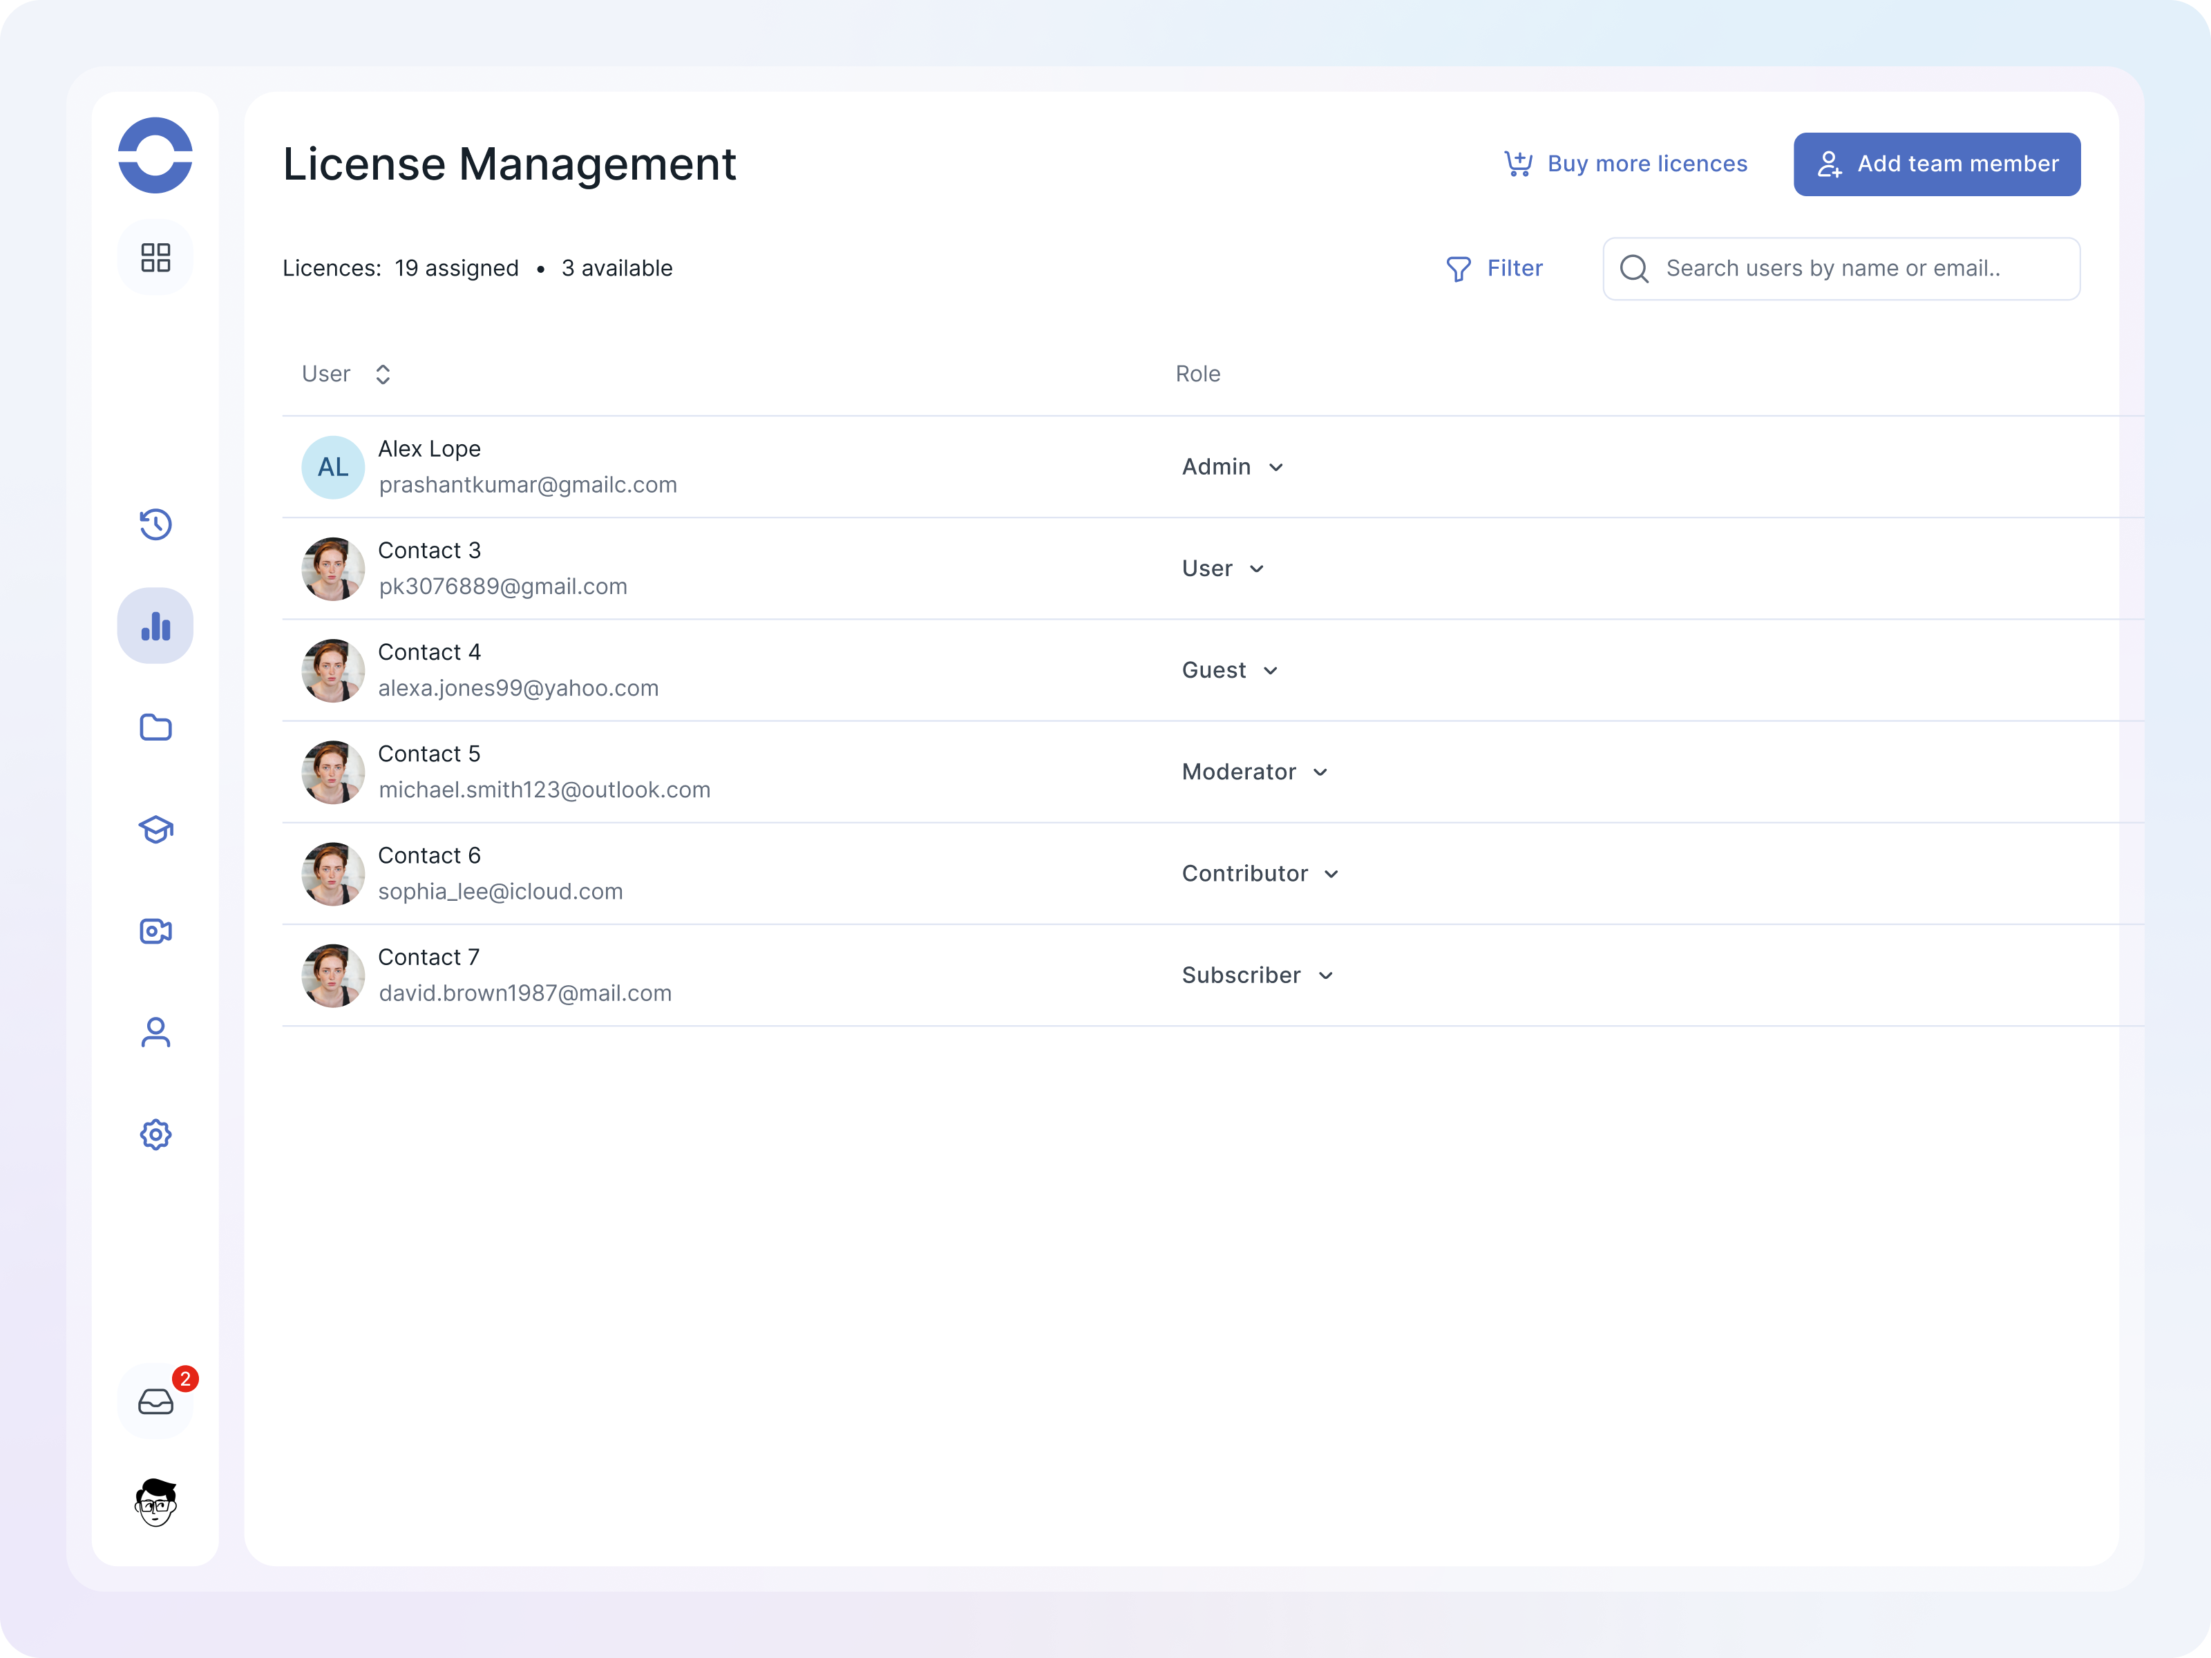Click Add team member button

(1936, 164)
